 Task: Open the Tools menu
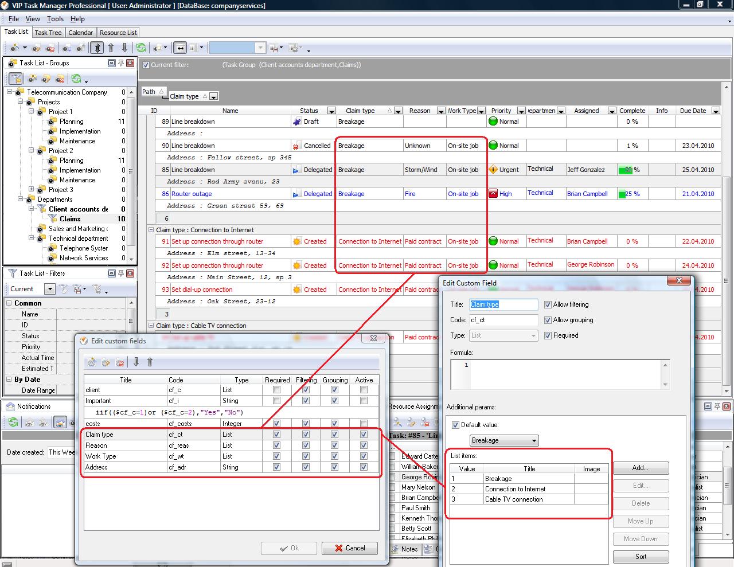click(x=55, y=19)
